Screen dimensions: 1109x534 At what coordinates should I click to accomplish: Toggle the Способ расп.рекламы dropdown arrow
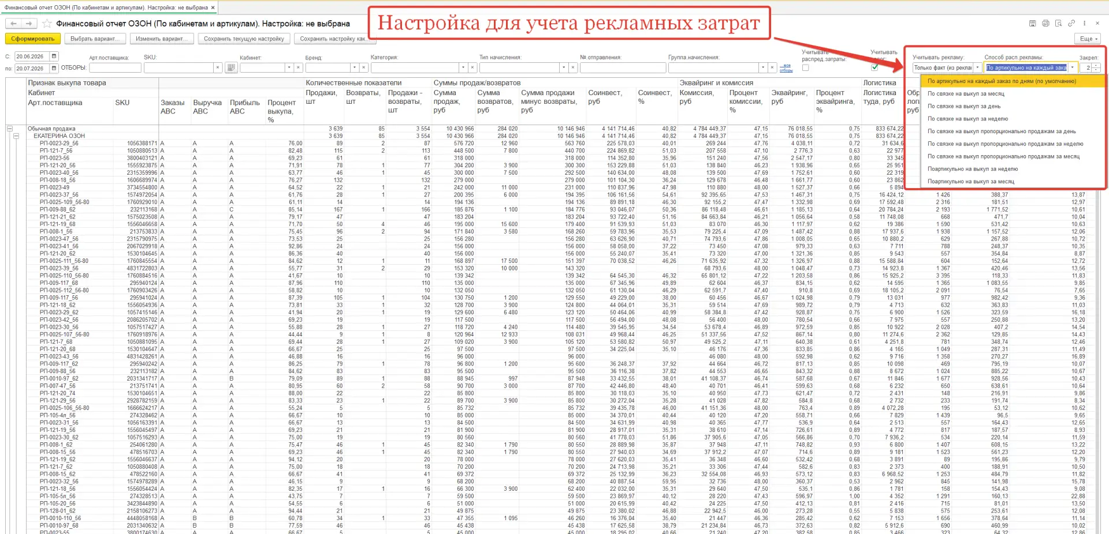[x=1072, y=68]
